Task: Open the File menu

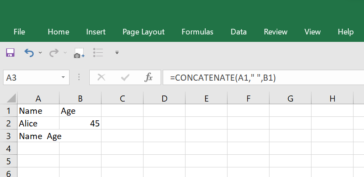Action: click(x=19, y=32)
